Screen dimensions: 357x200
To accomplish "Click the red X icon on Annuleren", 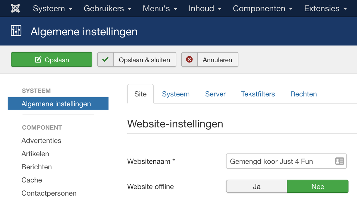I will (x=189, y=60).
